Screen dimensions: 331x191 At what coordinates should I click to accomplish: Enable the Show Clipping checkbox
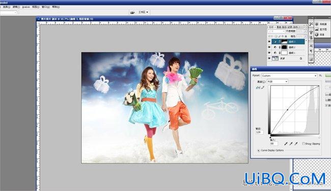click(304, 144)
